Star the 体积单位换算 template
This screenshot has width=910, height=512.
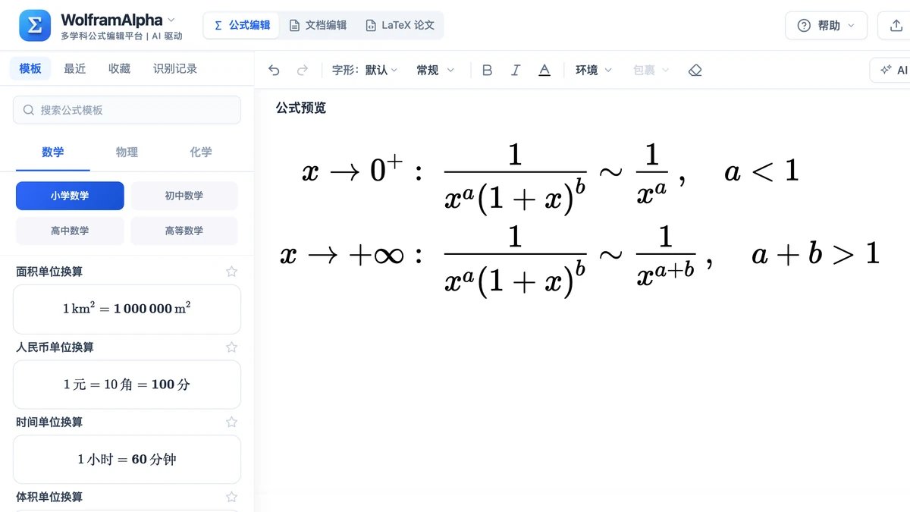232,497
